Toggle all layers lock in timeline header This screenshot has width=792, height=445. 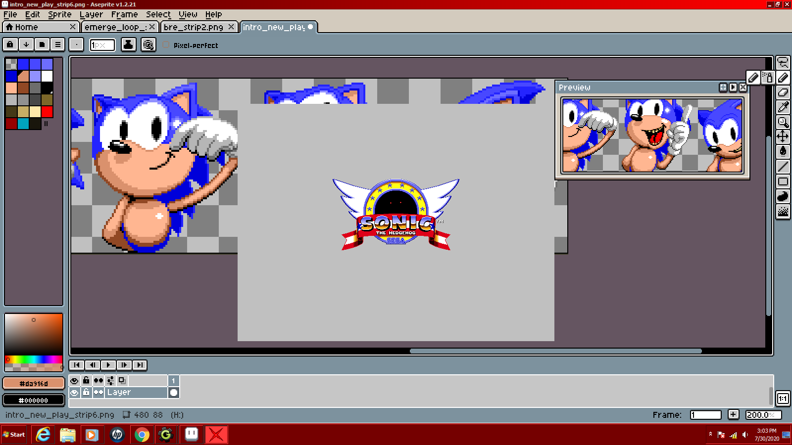pyautogui.click(x=86, y=380)
